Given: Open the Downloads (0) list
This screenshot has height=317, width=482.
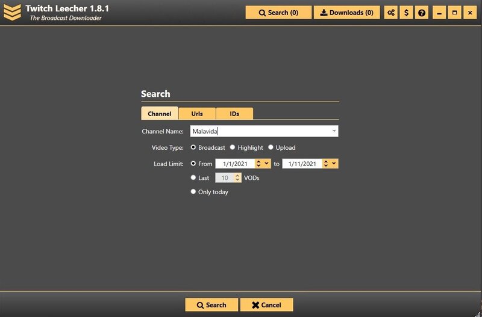Looking at the screenshot, I should pyautogui.click(x=346, y=13).
